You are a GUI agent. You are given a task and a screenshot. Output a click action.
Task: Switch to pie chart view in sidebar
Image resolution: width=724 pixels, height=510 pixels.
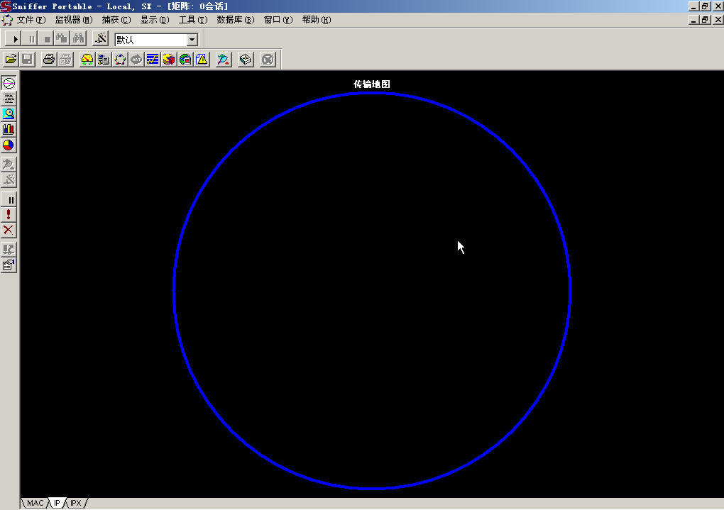pyautogui.click(x=9, y=145)
